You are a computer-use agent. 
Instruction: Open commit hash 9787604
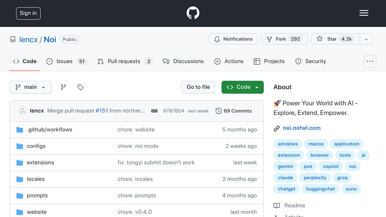coord(174,111)
